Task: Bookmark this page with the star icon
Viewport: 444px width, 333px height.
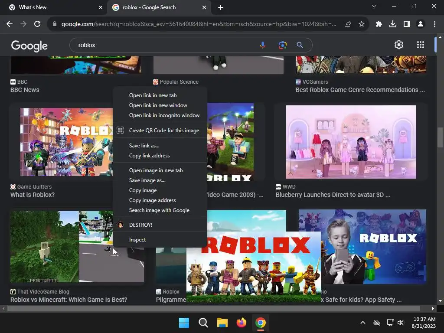Action: (362, 24)
